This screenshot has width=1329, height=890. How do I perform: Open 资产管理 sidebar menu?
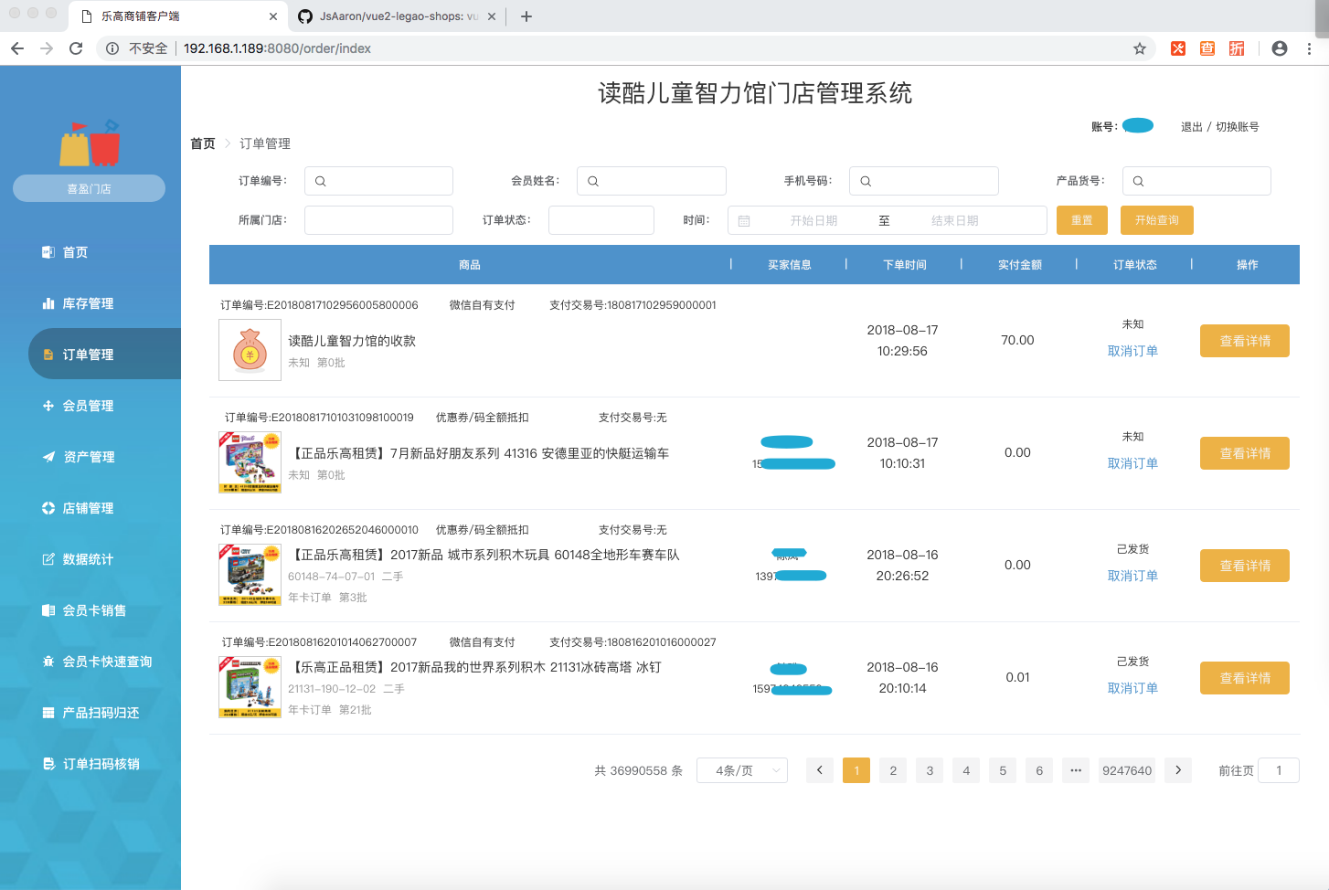click(89, 457)
